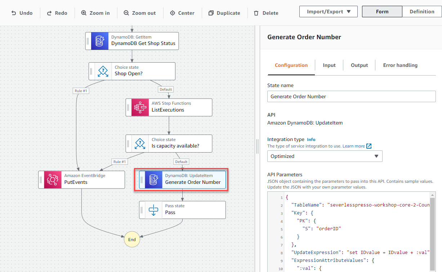Grab the drag handle on PutEvents state
This screenshot has height=272, width=442.
point(41,180)
